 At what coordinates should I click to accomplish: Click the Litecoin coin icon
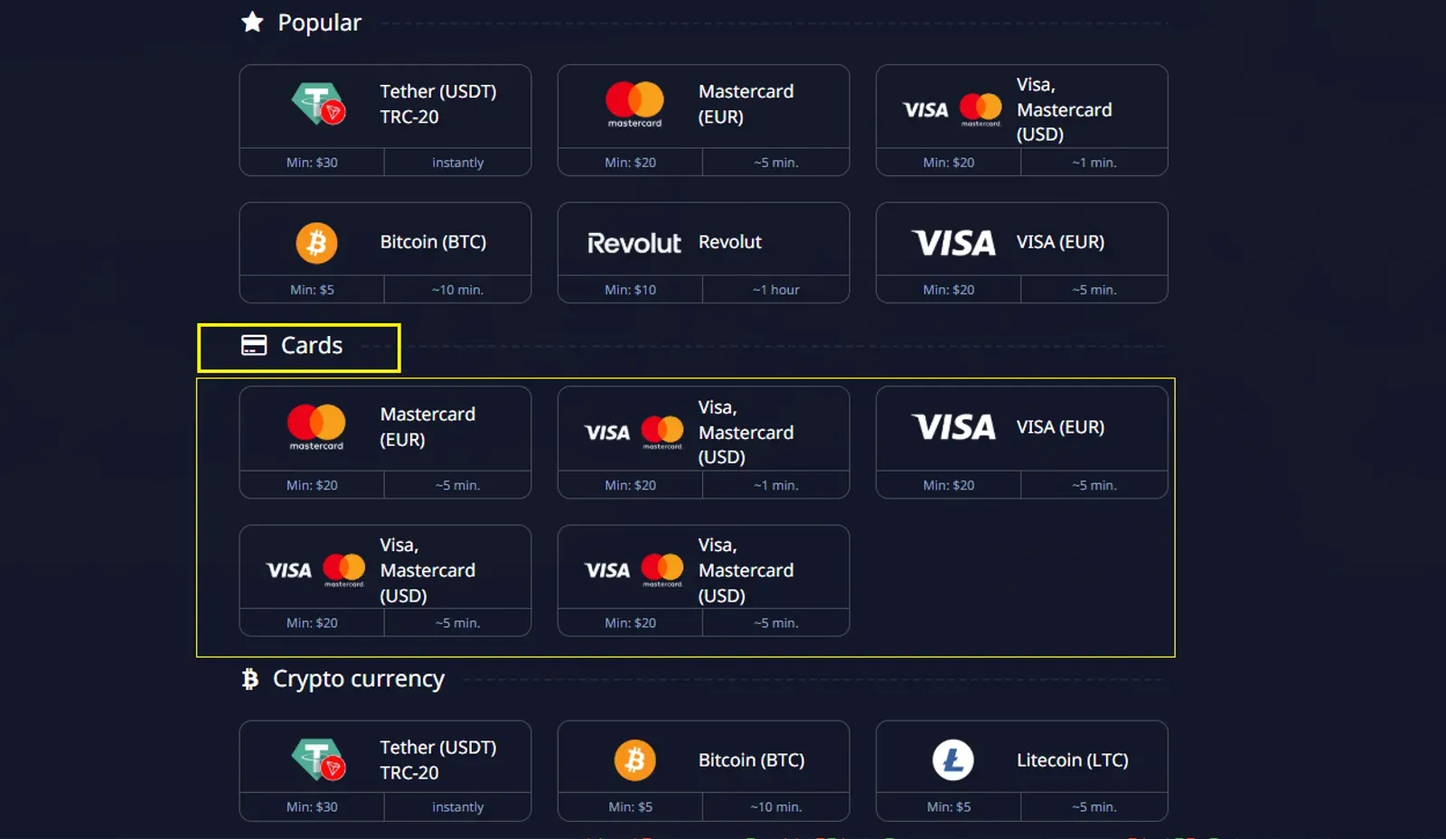coord(953,760)
